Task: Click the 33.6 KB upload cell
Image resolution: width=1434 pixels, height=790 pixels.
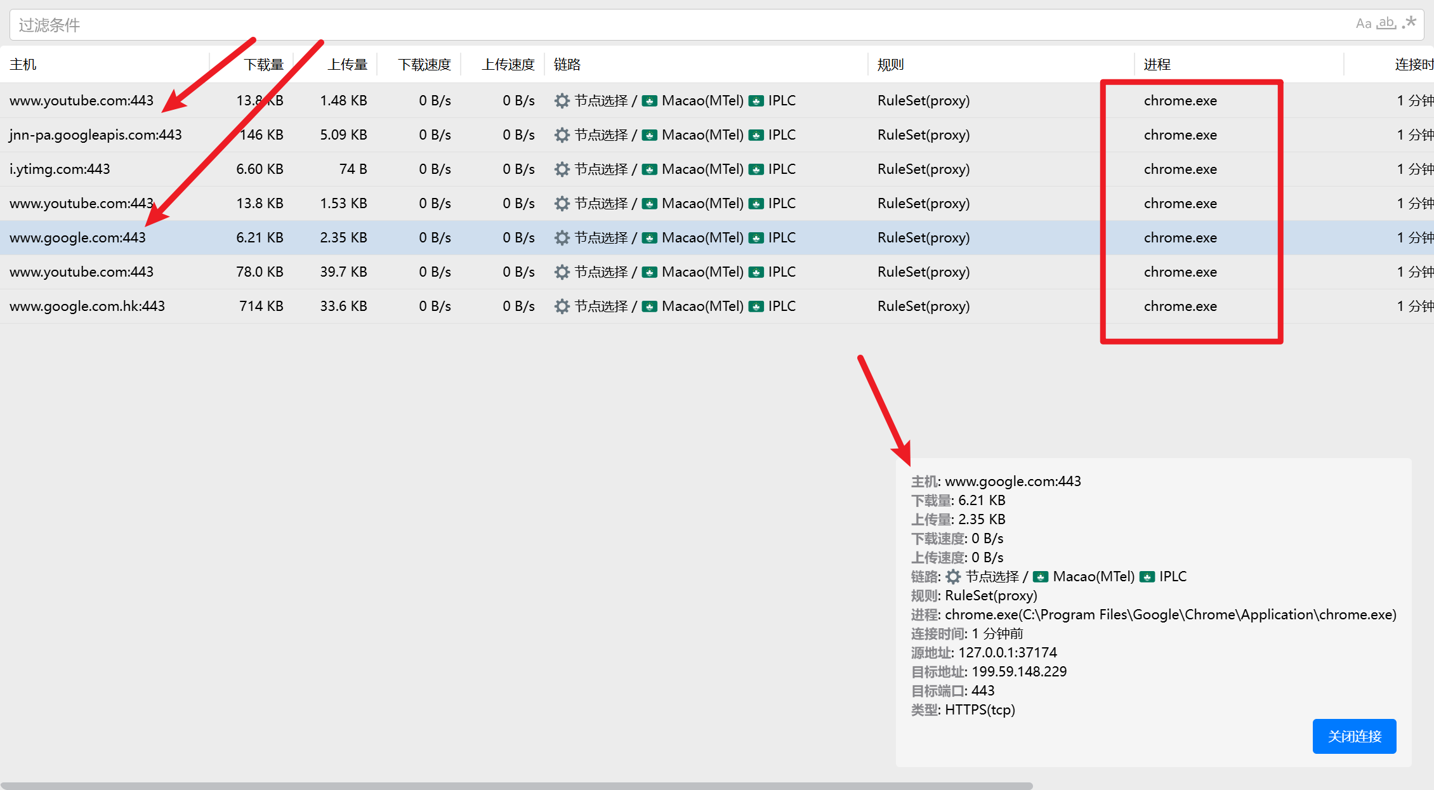Action: coord(343,306)
